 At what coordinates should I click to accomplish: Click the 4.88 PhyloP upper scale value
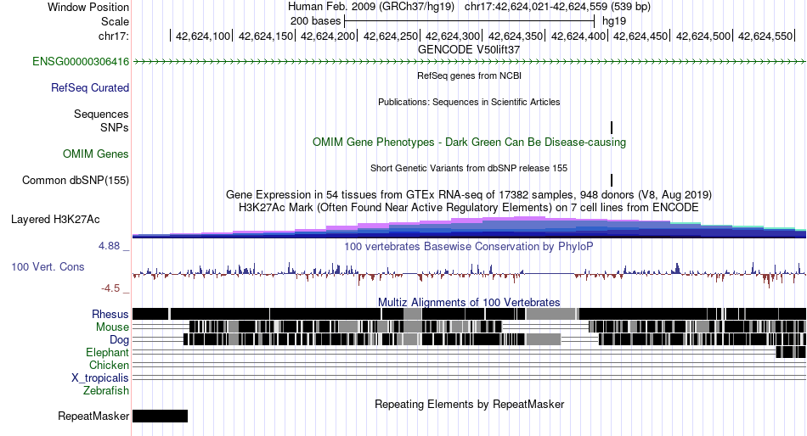[x=109, y=246]
